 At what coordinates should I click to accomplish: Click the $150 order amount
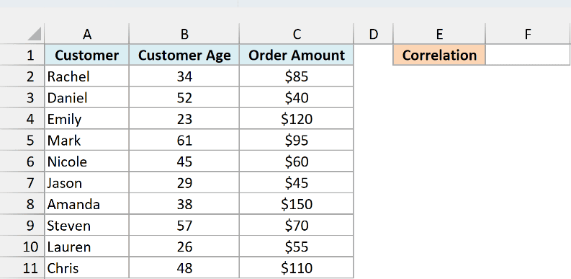tap(297, 204)
